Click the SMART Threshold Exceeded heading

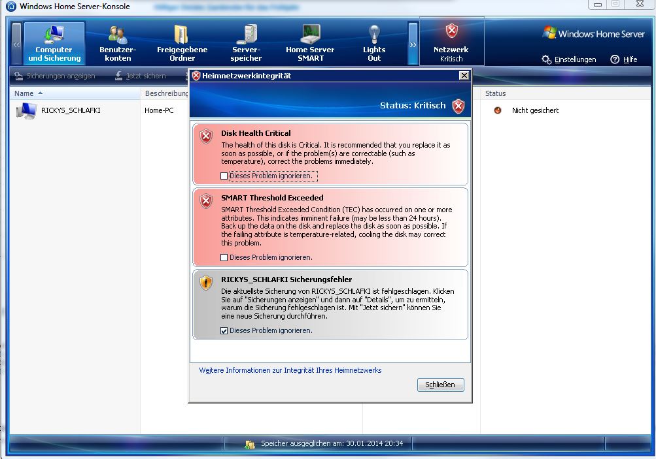pos(272,198)
